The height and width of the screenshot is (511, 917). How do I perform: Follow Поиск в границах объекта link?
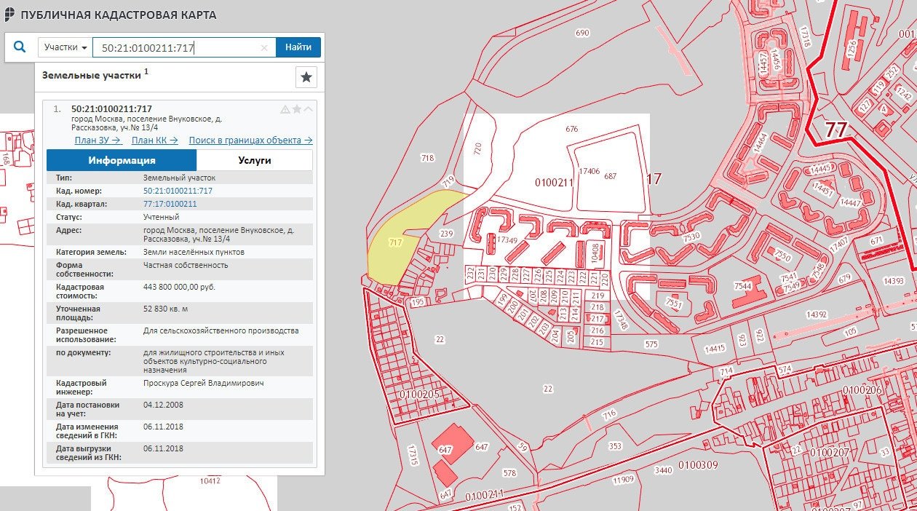[x=250, y=140]
